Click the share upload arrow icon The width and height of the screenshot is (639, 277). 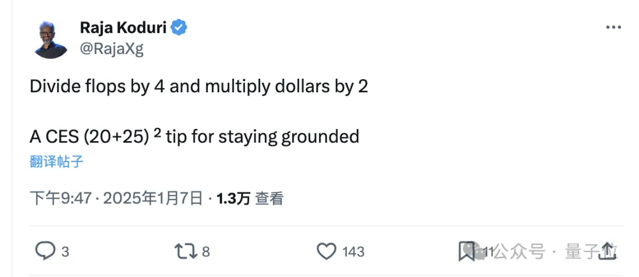click(606, 252)
